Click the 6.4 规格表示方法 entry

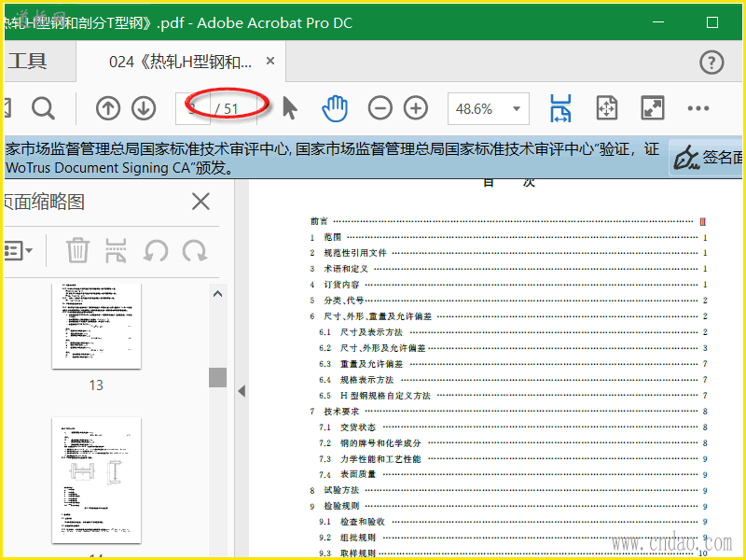[513, 380]
